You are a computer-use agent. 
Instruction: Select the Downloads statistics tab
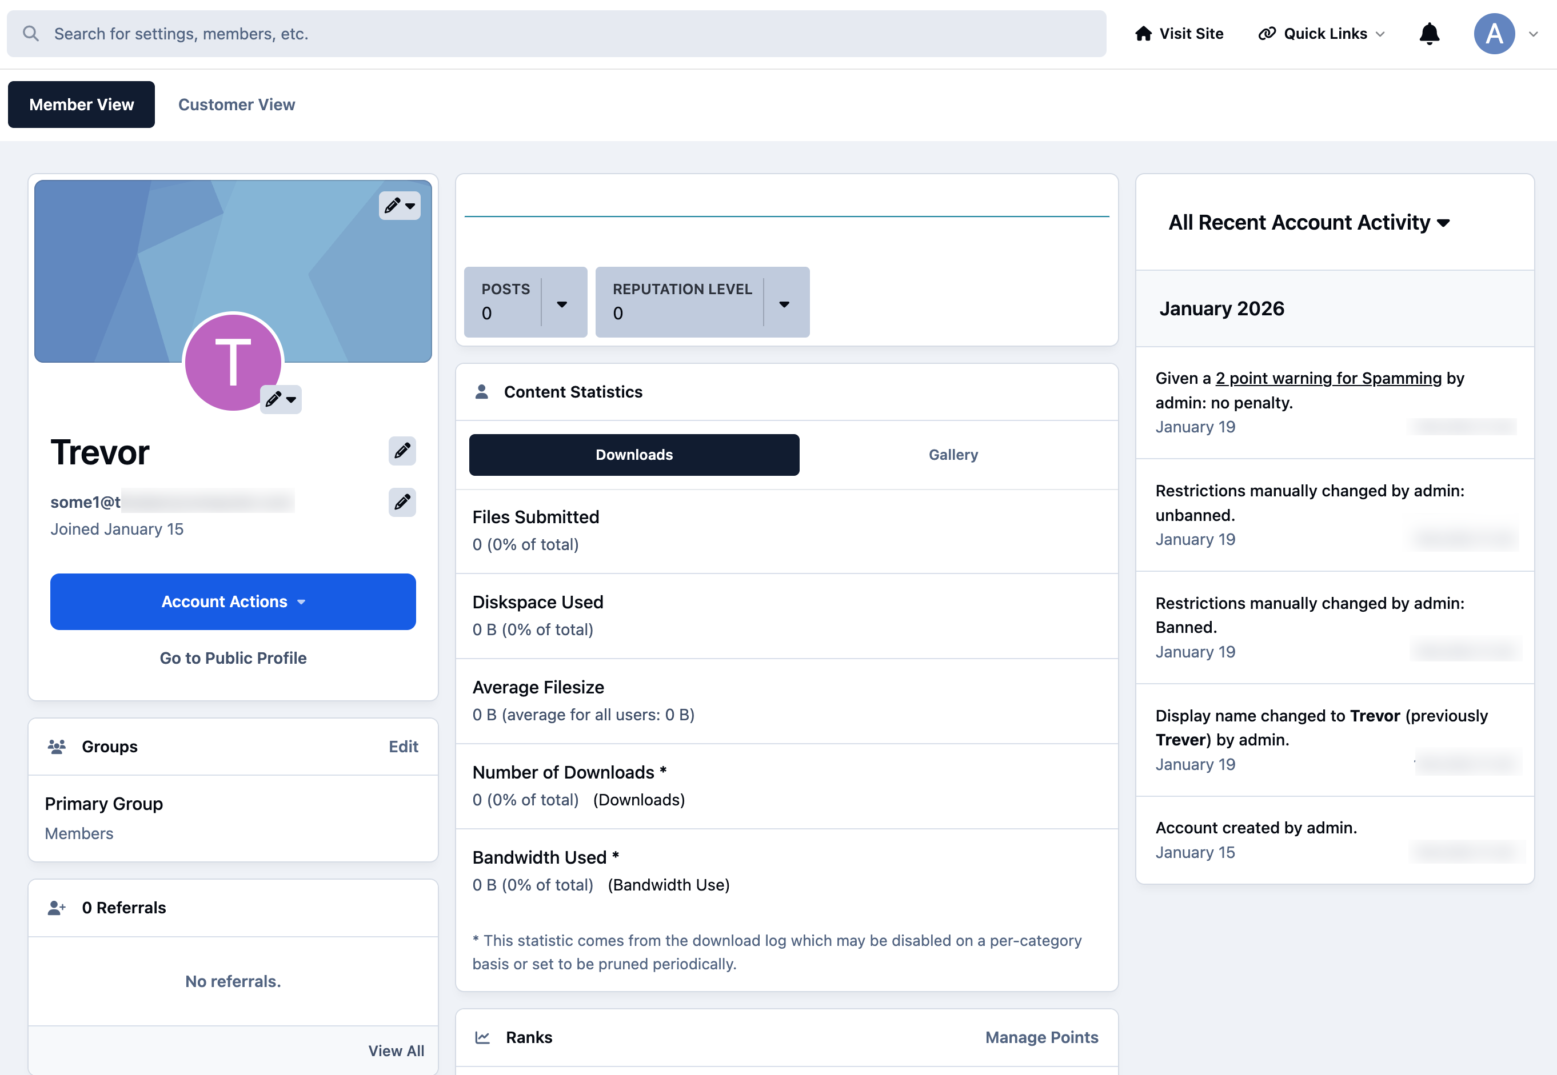point(634,455)
